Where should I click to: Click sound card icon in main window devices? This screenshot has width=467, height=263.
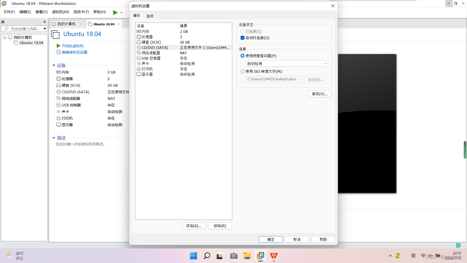point(59,112)
